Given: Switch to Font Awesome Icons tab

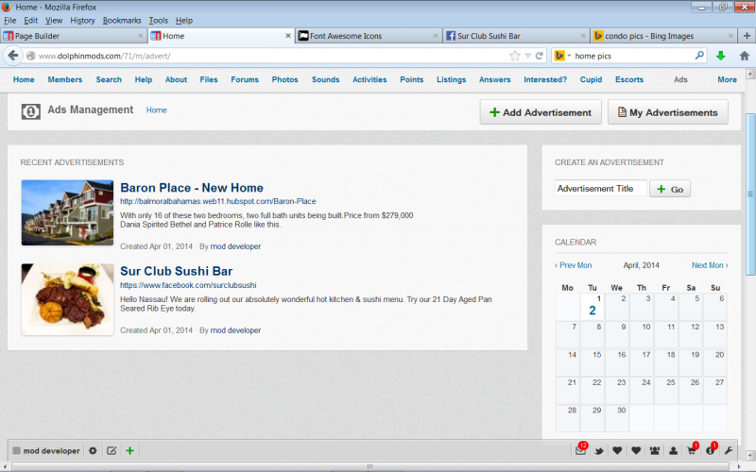Looking at the screenshot, I should [x=369, y=36].
